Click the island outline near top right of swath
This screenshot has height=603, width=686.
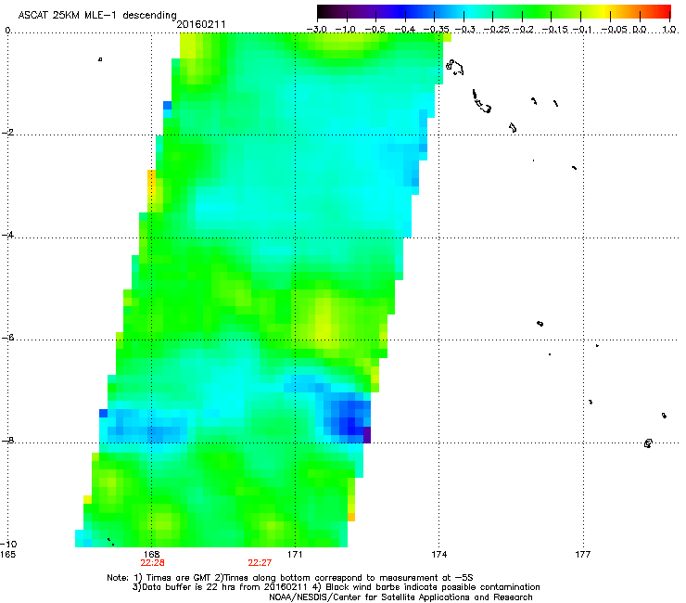pyautogui.click(x=454, y=67)
